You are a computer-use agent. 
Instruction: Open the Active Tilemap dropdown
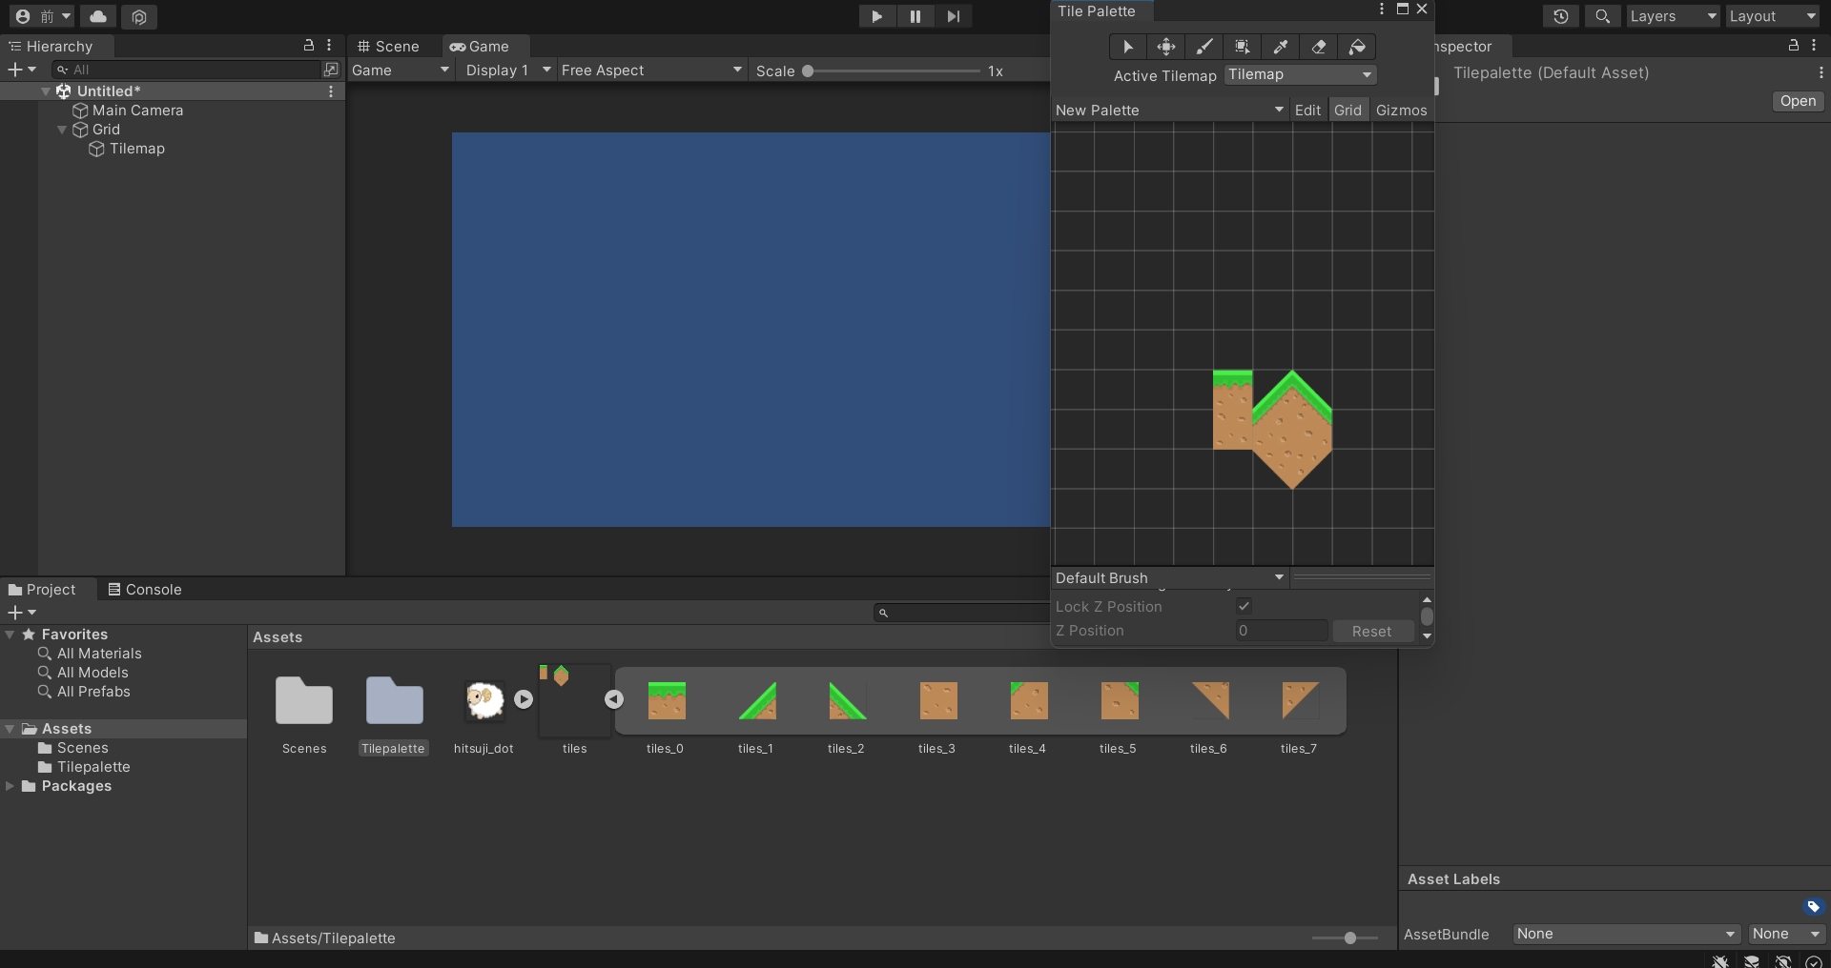[x=1300, y=74]
